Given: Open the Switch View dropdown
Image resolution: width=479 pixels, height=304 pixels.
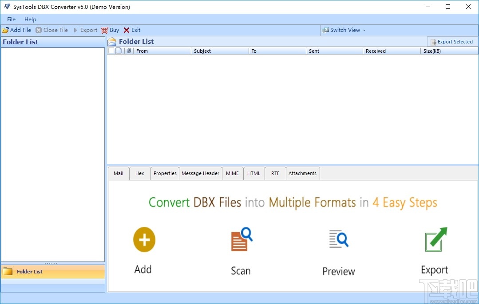Looking at the screenshot, I should coord(344,30).
